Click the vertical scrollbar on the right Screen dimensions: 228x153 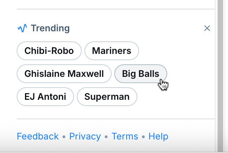[221, 70]
